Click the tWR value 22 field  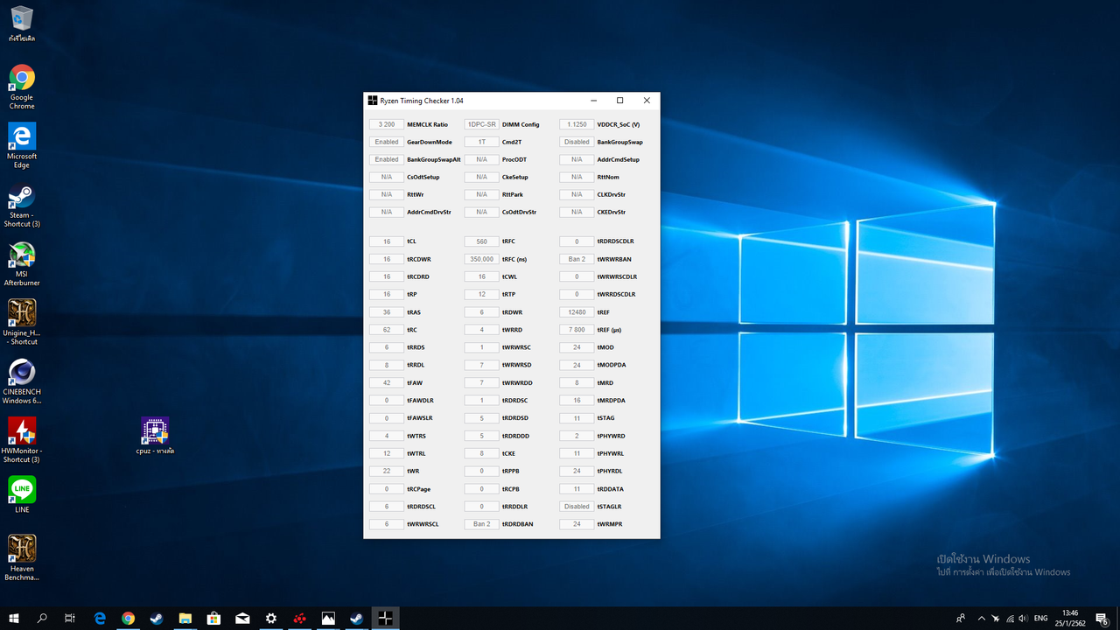(x=387, y=471)
